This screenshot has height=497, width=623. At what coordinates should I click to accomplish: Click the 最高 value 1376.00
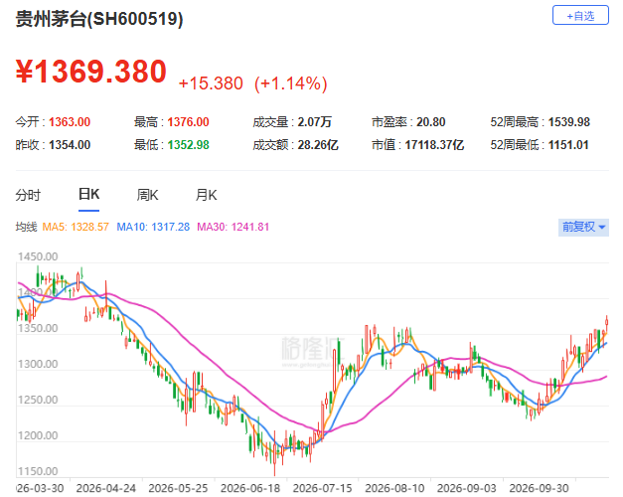click(x=189, y=122)
